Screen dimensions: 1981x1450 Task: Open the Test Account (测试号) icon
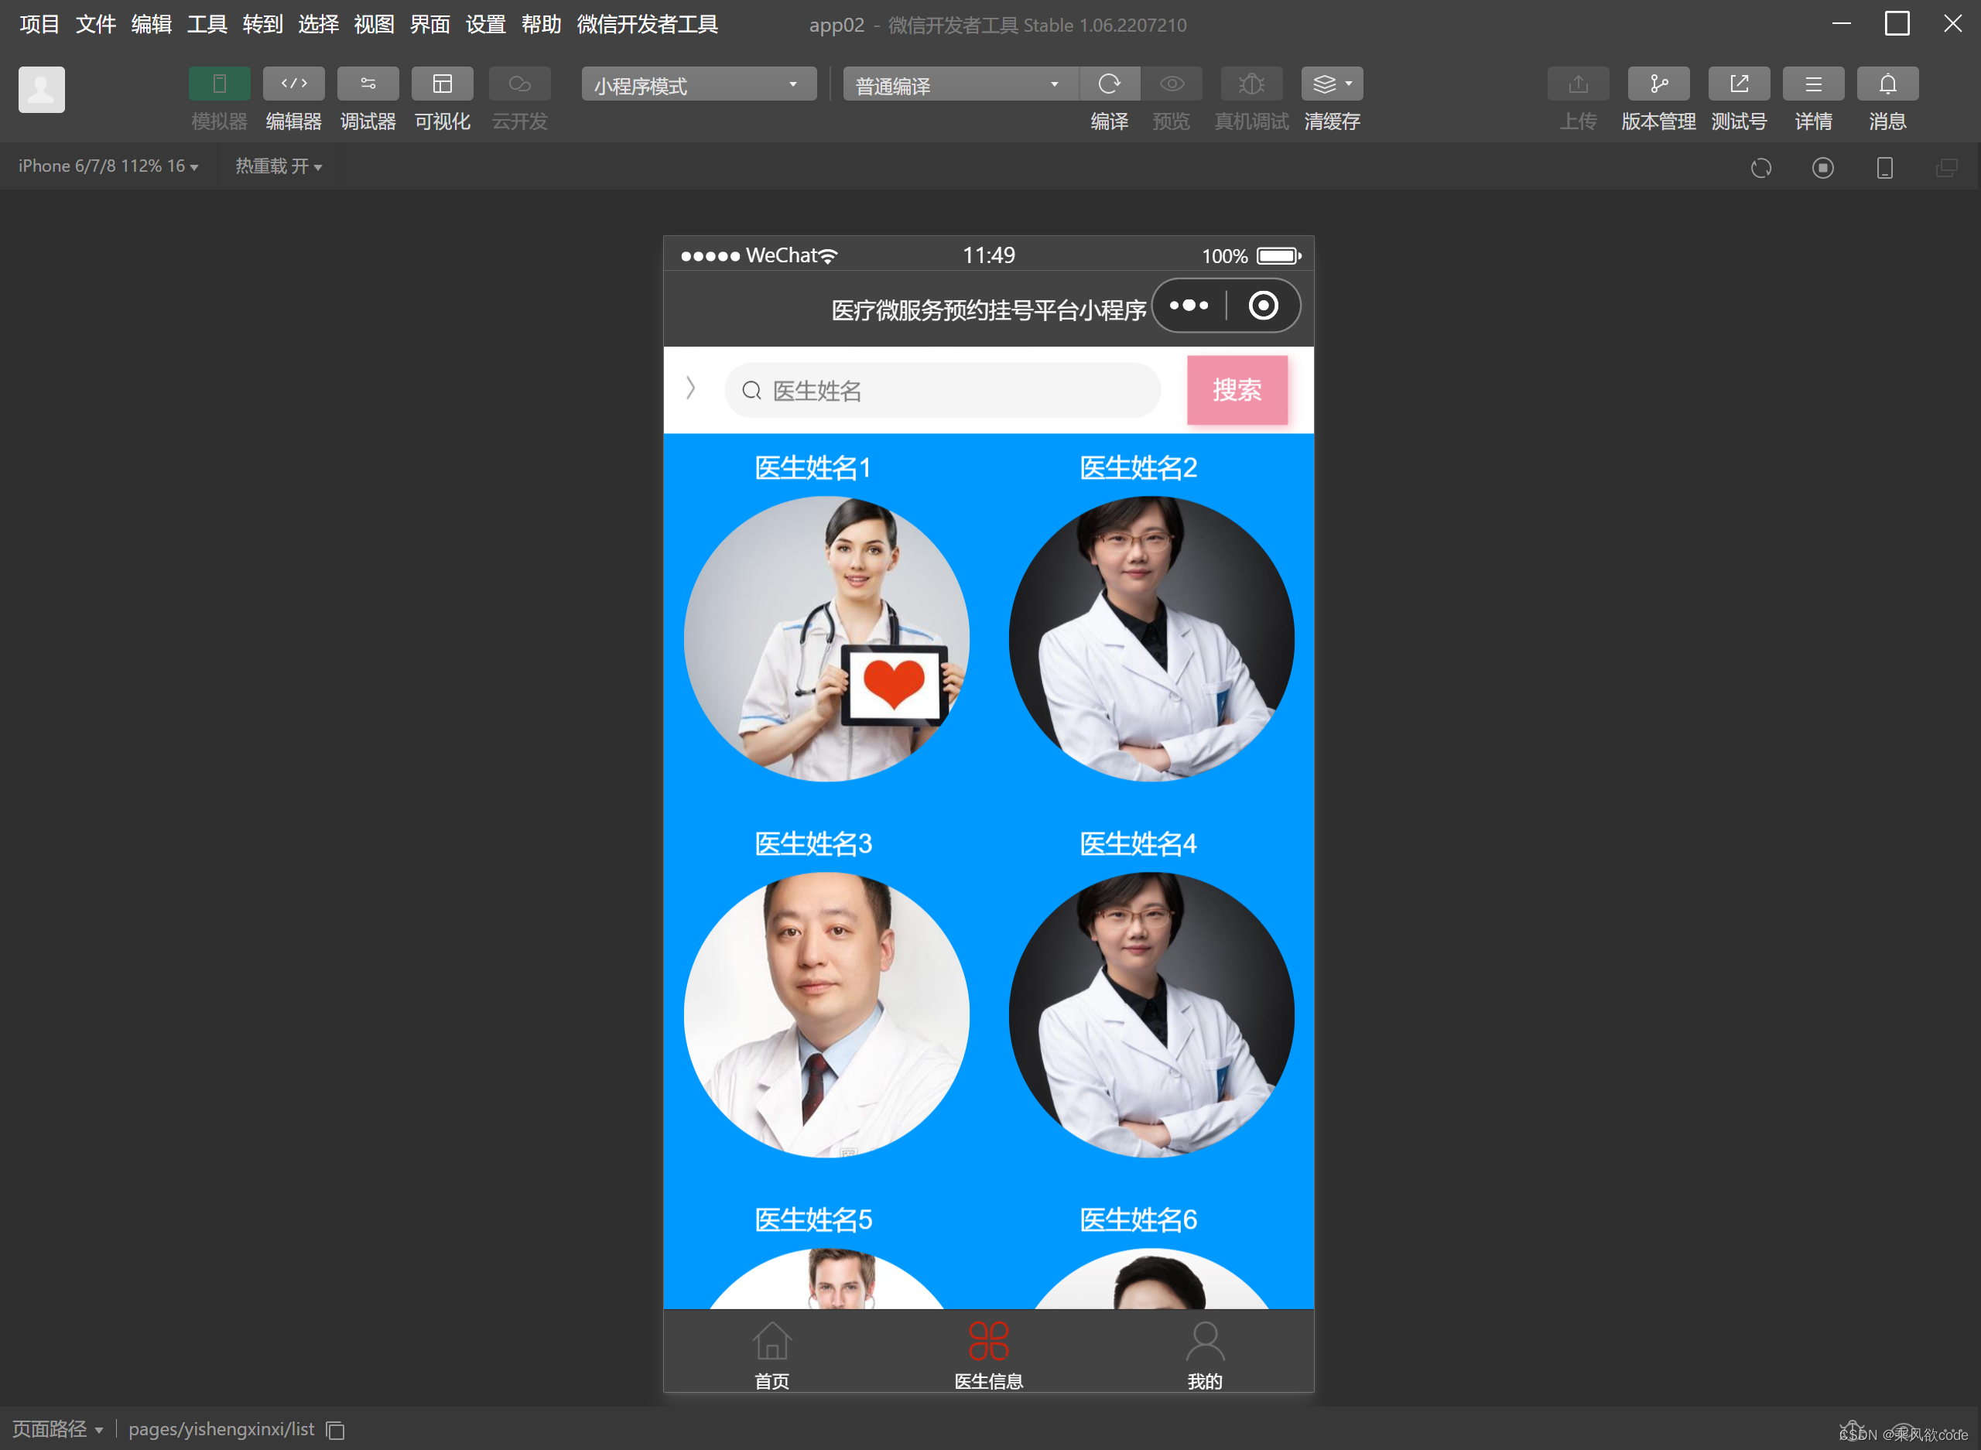(x=1738, y=84)
